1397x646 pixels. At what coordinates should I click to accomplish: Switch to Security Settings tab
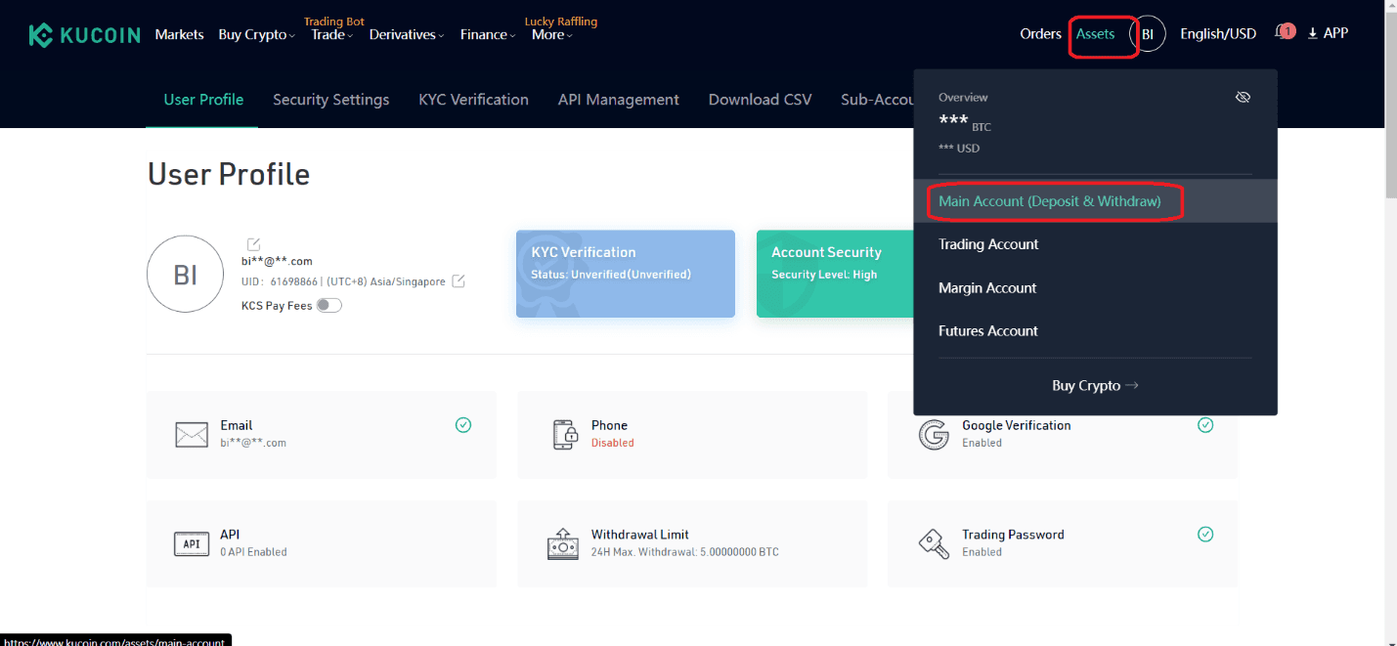pos(330,99)
